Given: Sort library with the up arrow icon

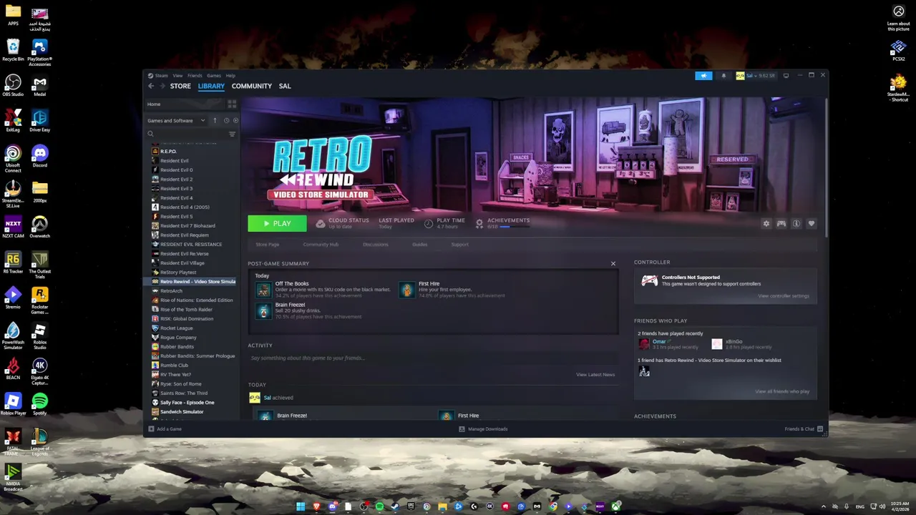Looking at the screenshot, I should coord(215,120).
